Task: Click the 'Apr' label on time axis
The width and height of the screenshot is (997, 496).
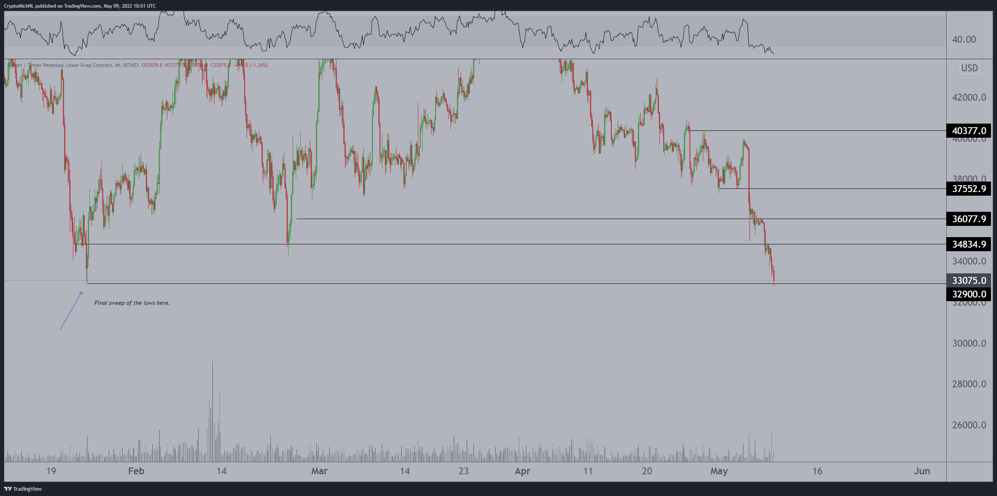Action: pyautogui.click(x=522, y=471)
